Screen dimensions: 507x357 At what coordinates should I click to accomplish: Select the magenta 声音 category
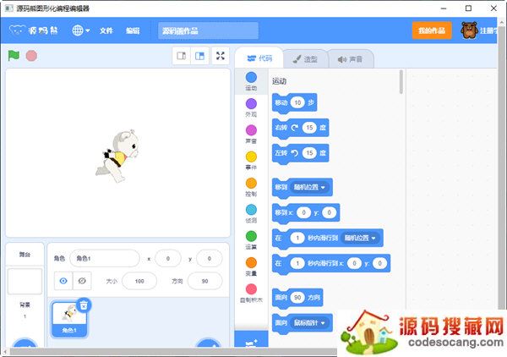[x=251, y=135]
